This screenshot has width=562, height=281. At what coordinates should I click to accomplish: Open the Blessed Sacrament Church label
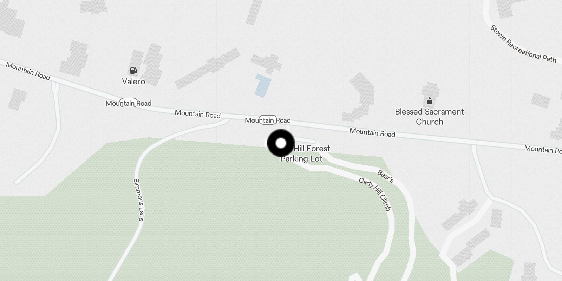coord(429,117)
